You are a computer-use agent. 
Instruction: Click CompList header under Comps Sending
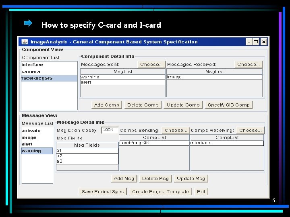coord(154,137)
